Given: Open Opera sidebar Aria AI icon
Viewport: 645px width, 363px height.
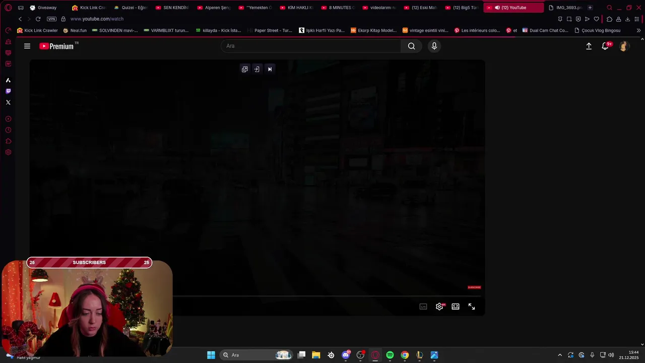Looking at the screenshot, I should coord(8,80).
